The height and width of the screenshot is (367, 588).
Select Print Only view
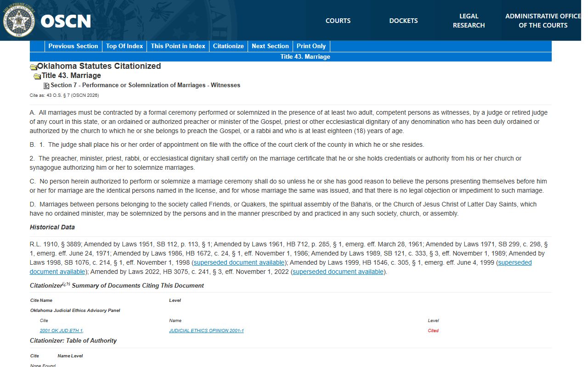(x=311, y=46)
